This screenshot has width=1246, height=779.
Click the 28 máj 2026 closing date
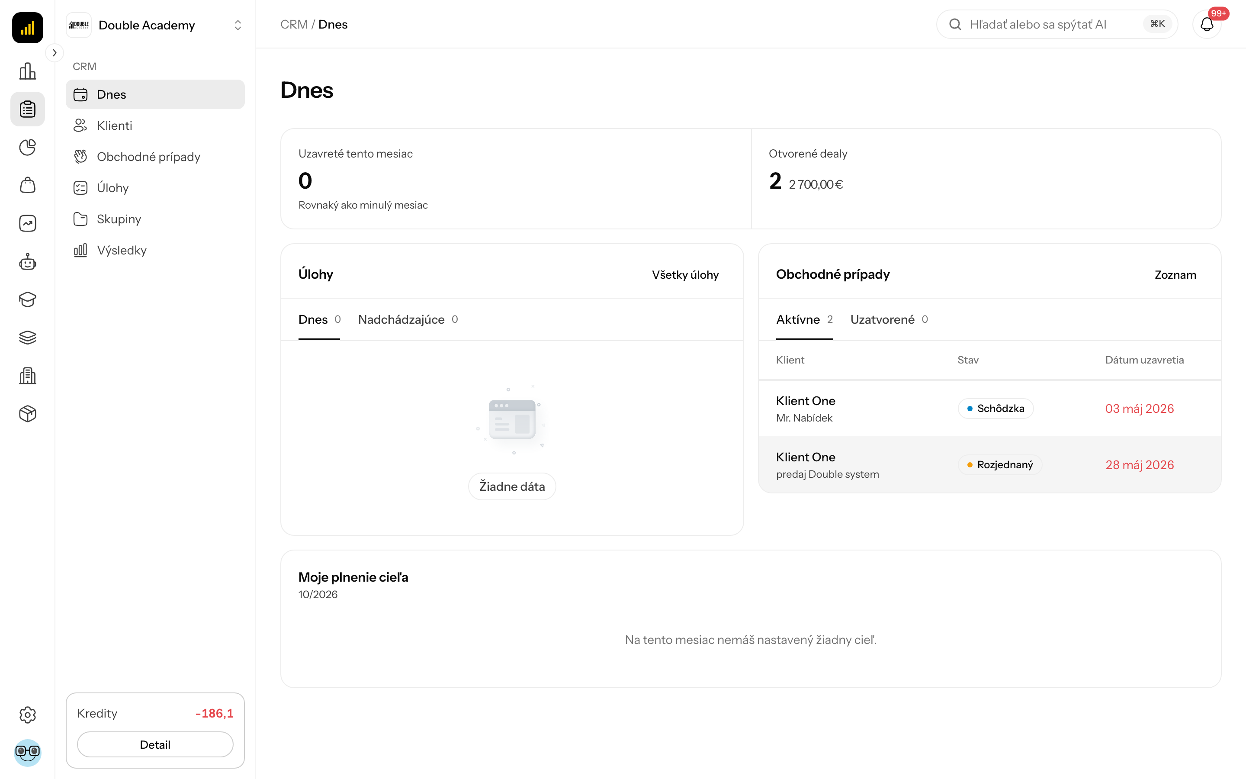pyautogui.click(x=1140, y=465)
